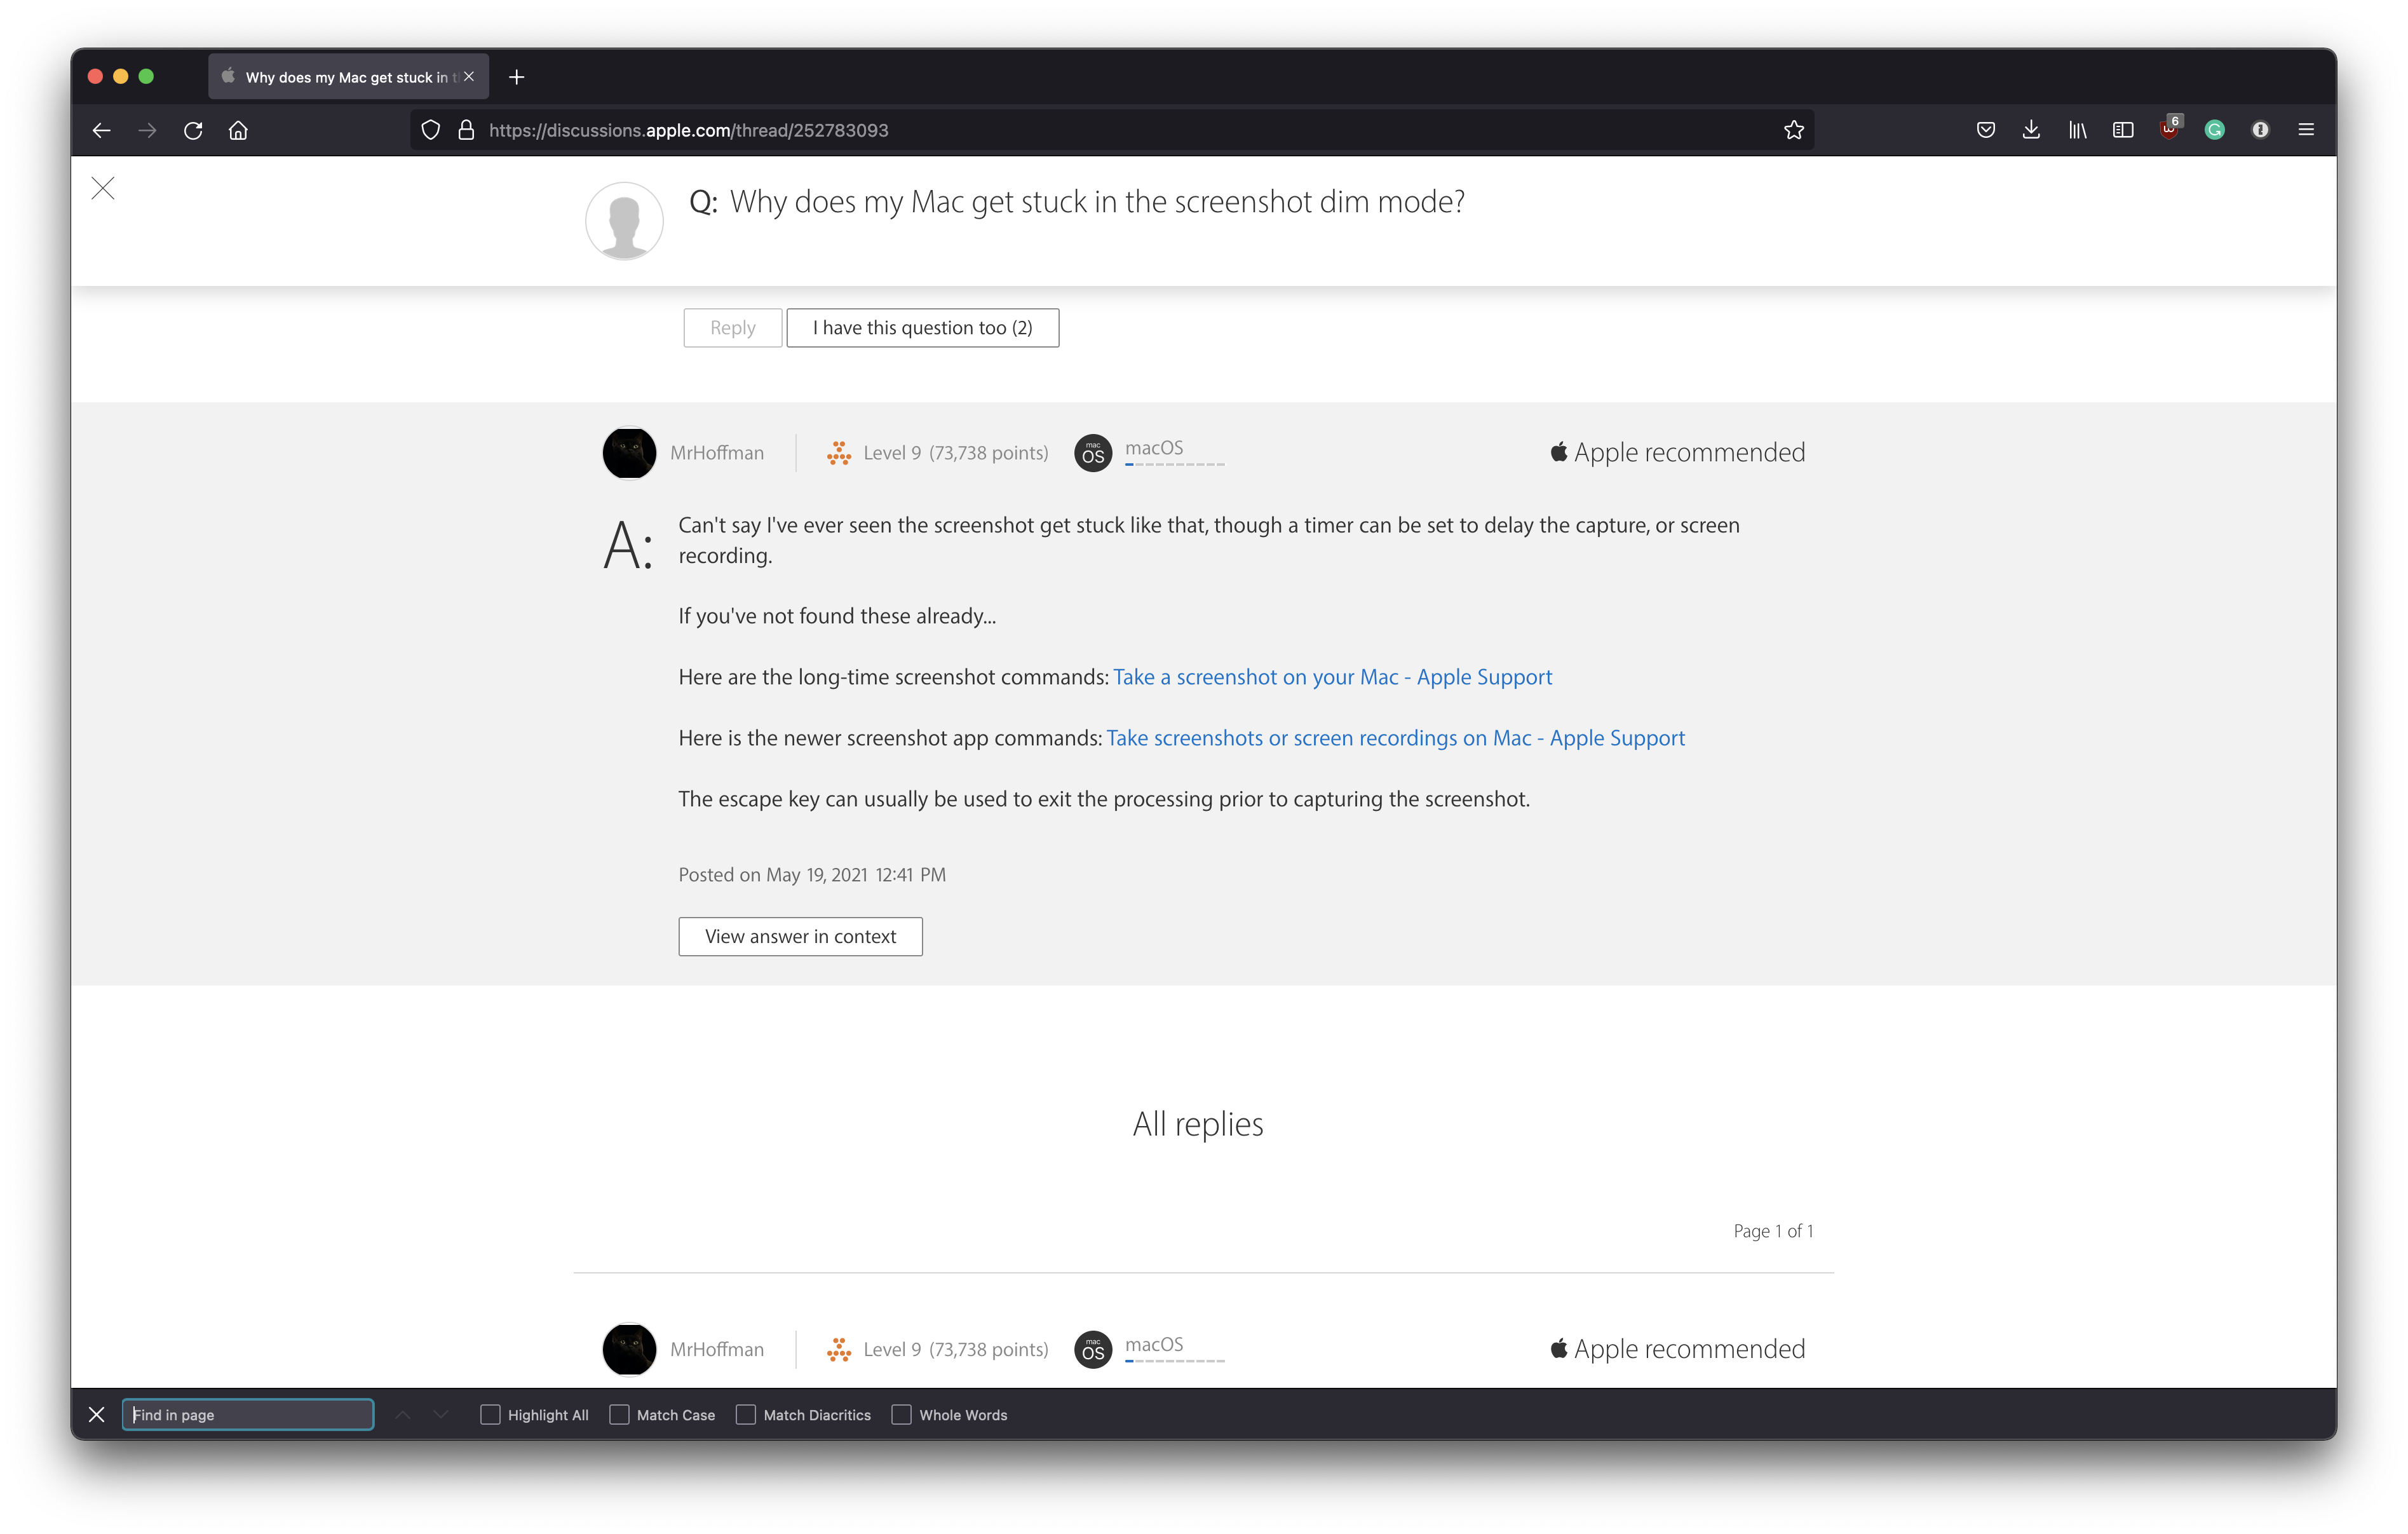This screenshot has height=1534, width=2408.
Task: Close the find bar with X
Action: coord(96,1414)
